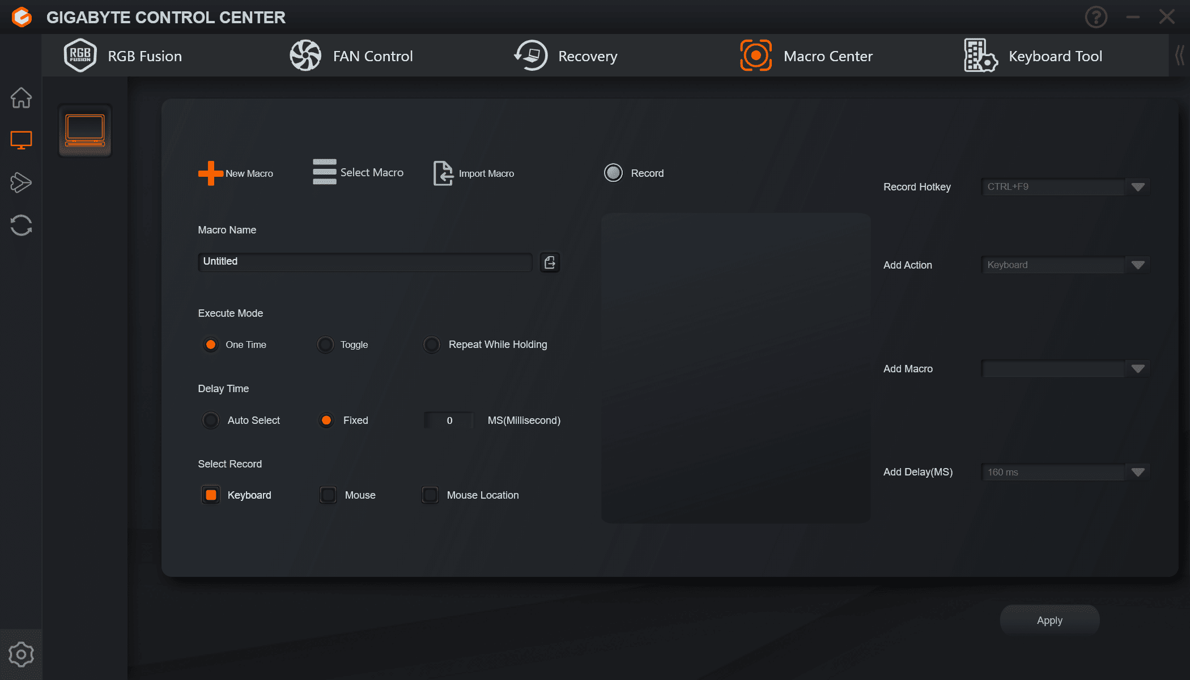Open the Record Hotkey dropdown arrow
The image size is (1190, 680).
[x=1137, y=187]
